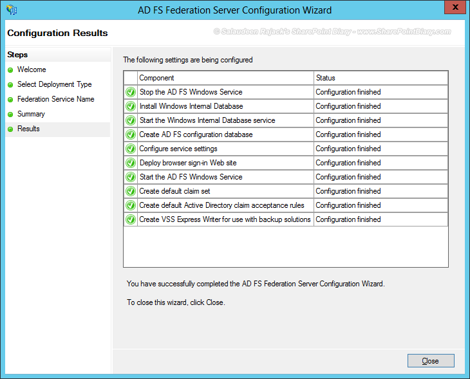Viewport: 470px width, 379px height.
Task: Click status cell for Create default claim set
Action: [x=381, y=191]
